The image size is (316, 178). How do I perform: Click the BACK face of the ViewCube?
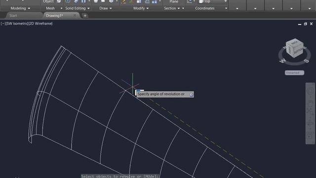click(294, 43)
